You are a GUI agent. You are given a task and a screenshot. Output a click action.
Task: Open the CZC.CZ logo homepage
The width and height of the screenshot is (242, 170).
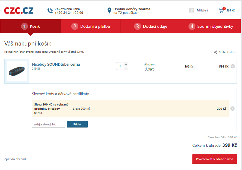[19, 11]
